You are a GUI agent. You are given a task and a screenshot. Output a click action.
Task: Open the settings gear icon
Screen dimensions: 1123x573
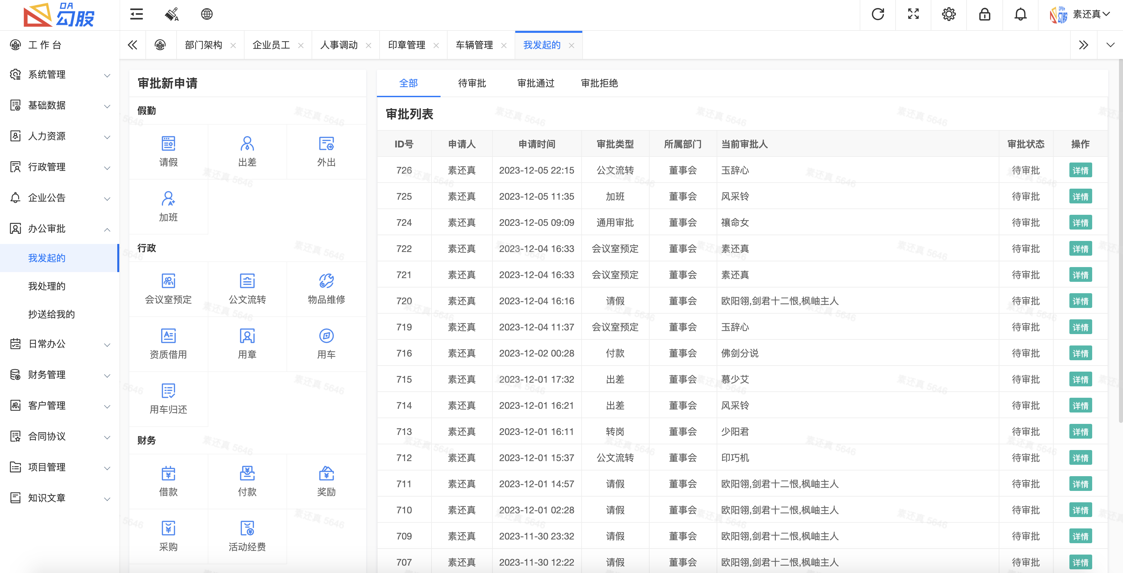949,14
